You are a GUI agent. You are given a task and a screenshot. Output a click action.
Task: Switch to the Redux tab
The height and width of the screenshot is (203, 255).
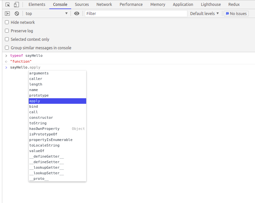[x=234, y=4]
